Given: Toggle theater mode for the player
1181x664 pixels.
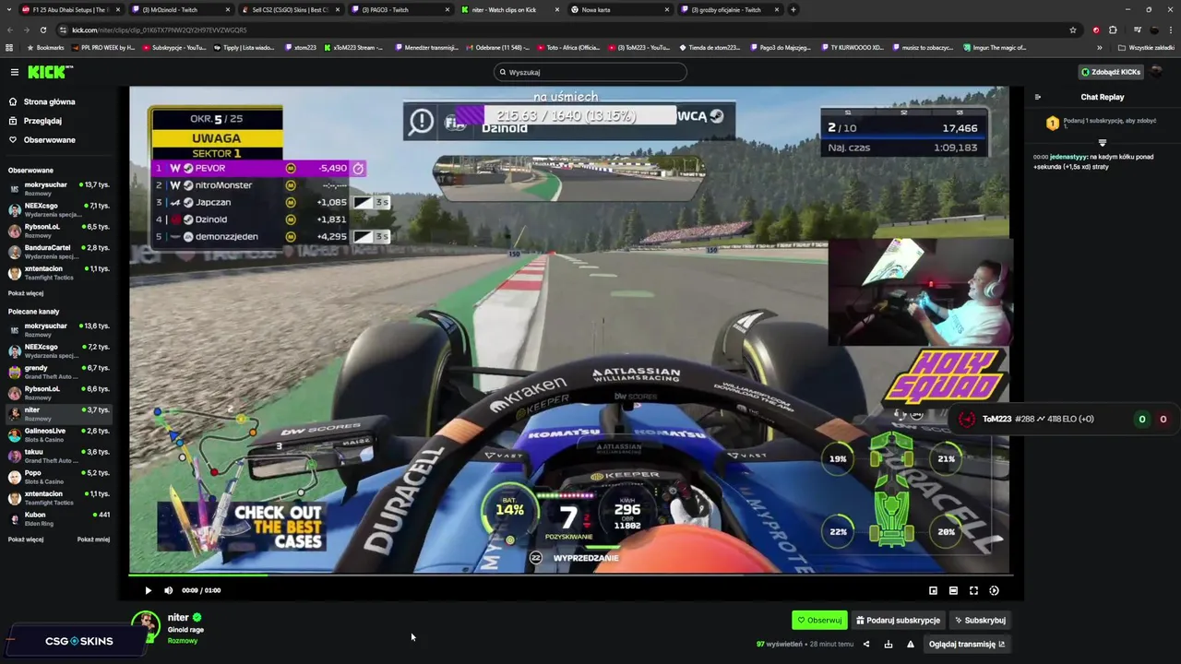Looking at the screenshot, I should pyautogui.click(x=953, y=590).
